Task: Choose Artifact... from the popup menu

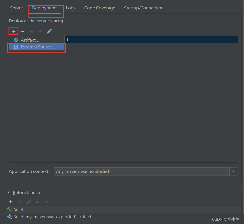Action: (x=37, y=40)
